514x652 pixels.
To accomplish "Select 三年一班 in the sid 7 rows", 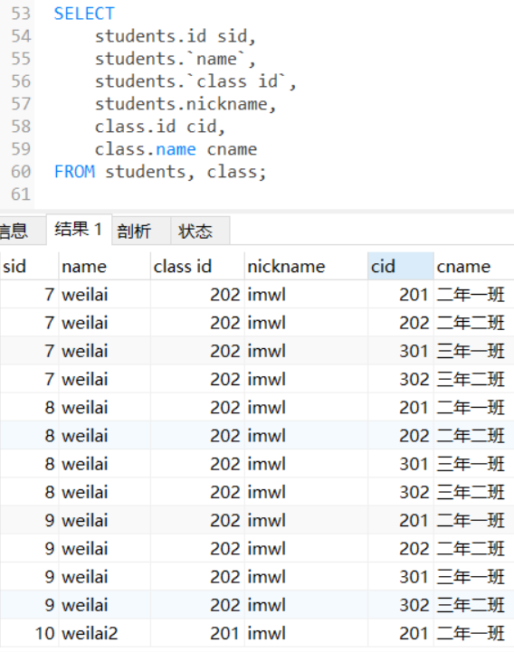I will (473, 351).
